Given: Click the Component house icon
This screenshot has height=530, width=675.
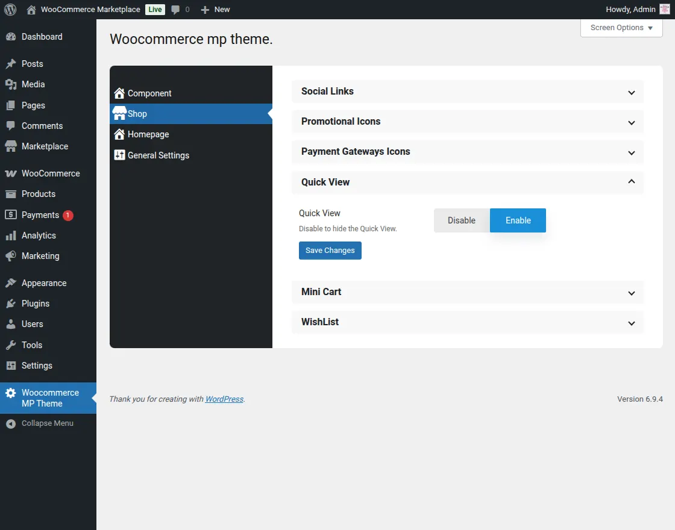Looking at the screenshot, I should coord(119,93).
